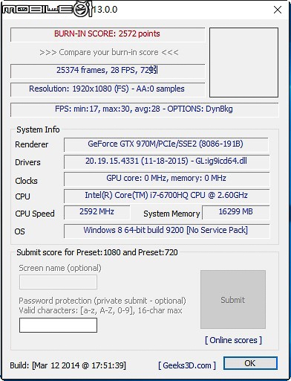Click the Windows 8 64-bit build OS field
The height and width of the screenshot is (381, 291).
(166, 231)
